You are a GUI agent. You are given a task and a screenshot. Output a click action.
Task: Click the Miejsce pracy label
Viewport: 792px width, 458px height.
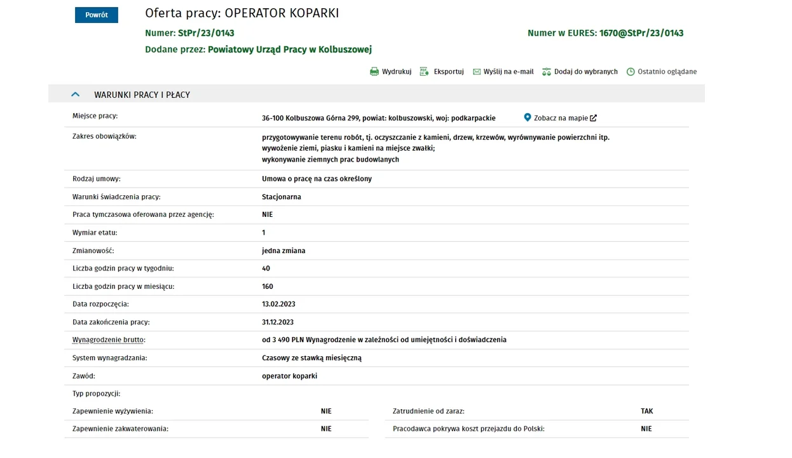(95, 116)
